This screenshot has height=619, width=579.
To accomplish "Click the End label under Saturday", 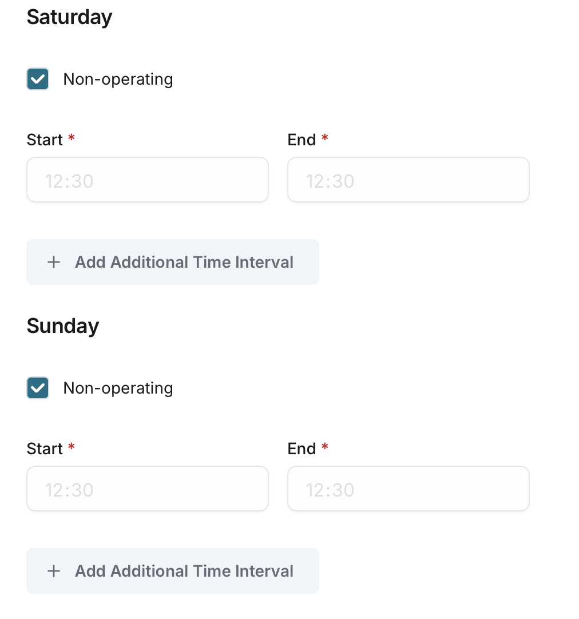I will (302, 140).
